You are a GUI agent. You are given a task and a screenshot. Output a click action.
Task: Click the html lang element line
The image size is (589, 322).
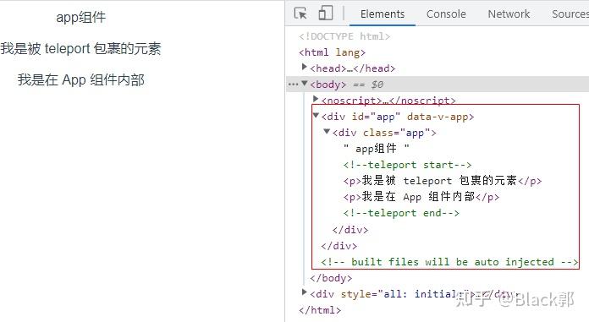click(332, 52)
